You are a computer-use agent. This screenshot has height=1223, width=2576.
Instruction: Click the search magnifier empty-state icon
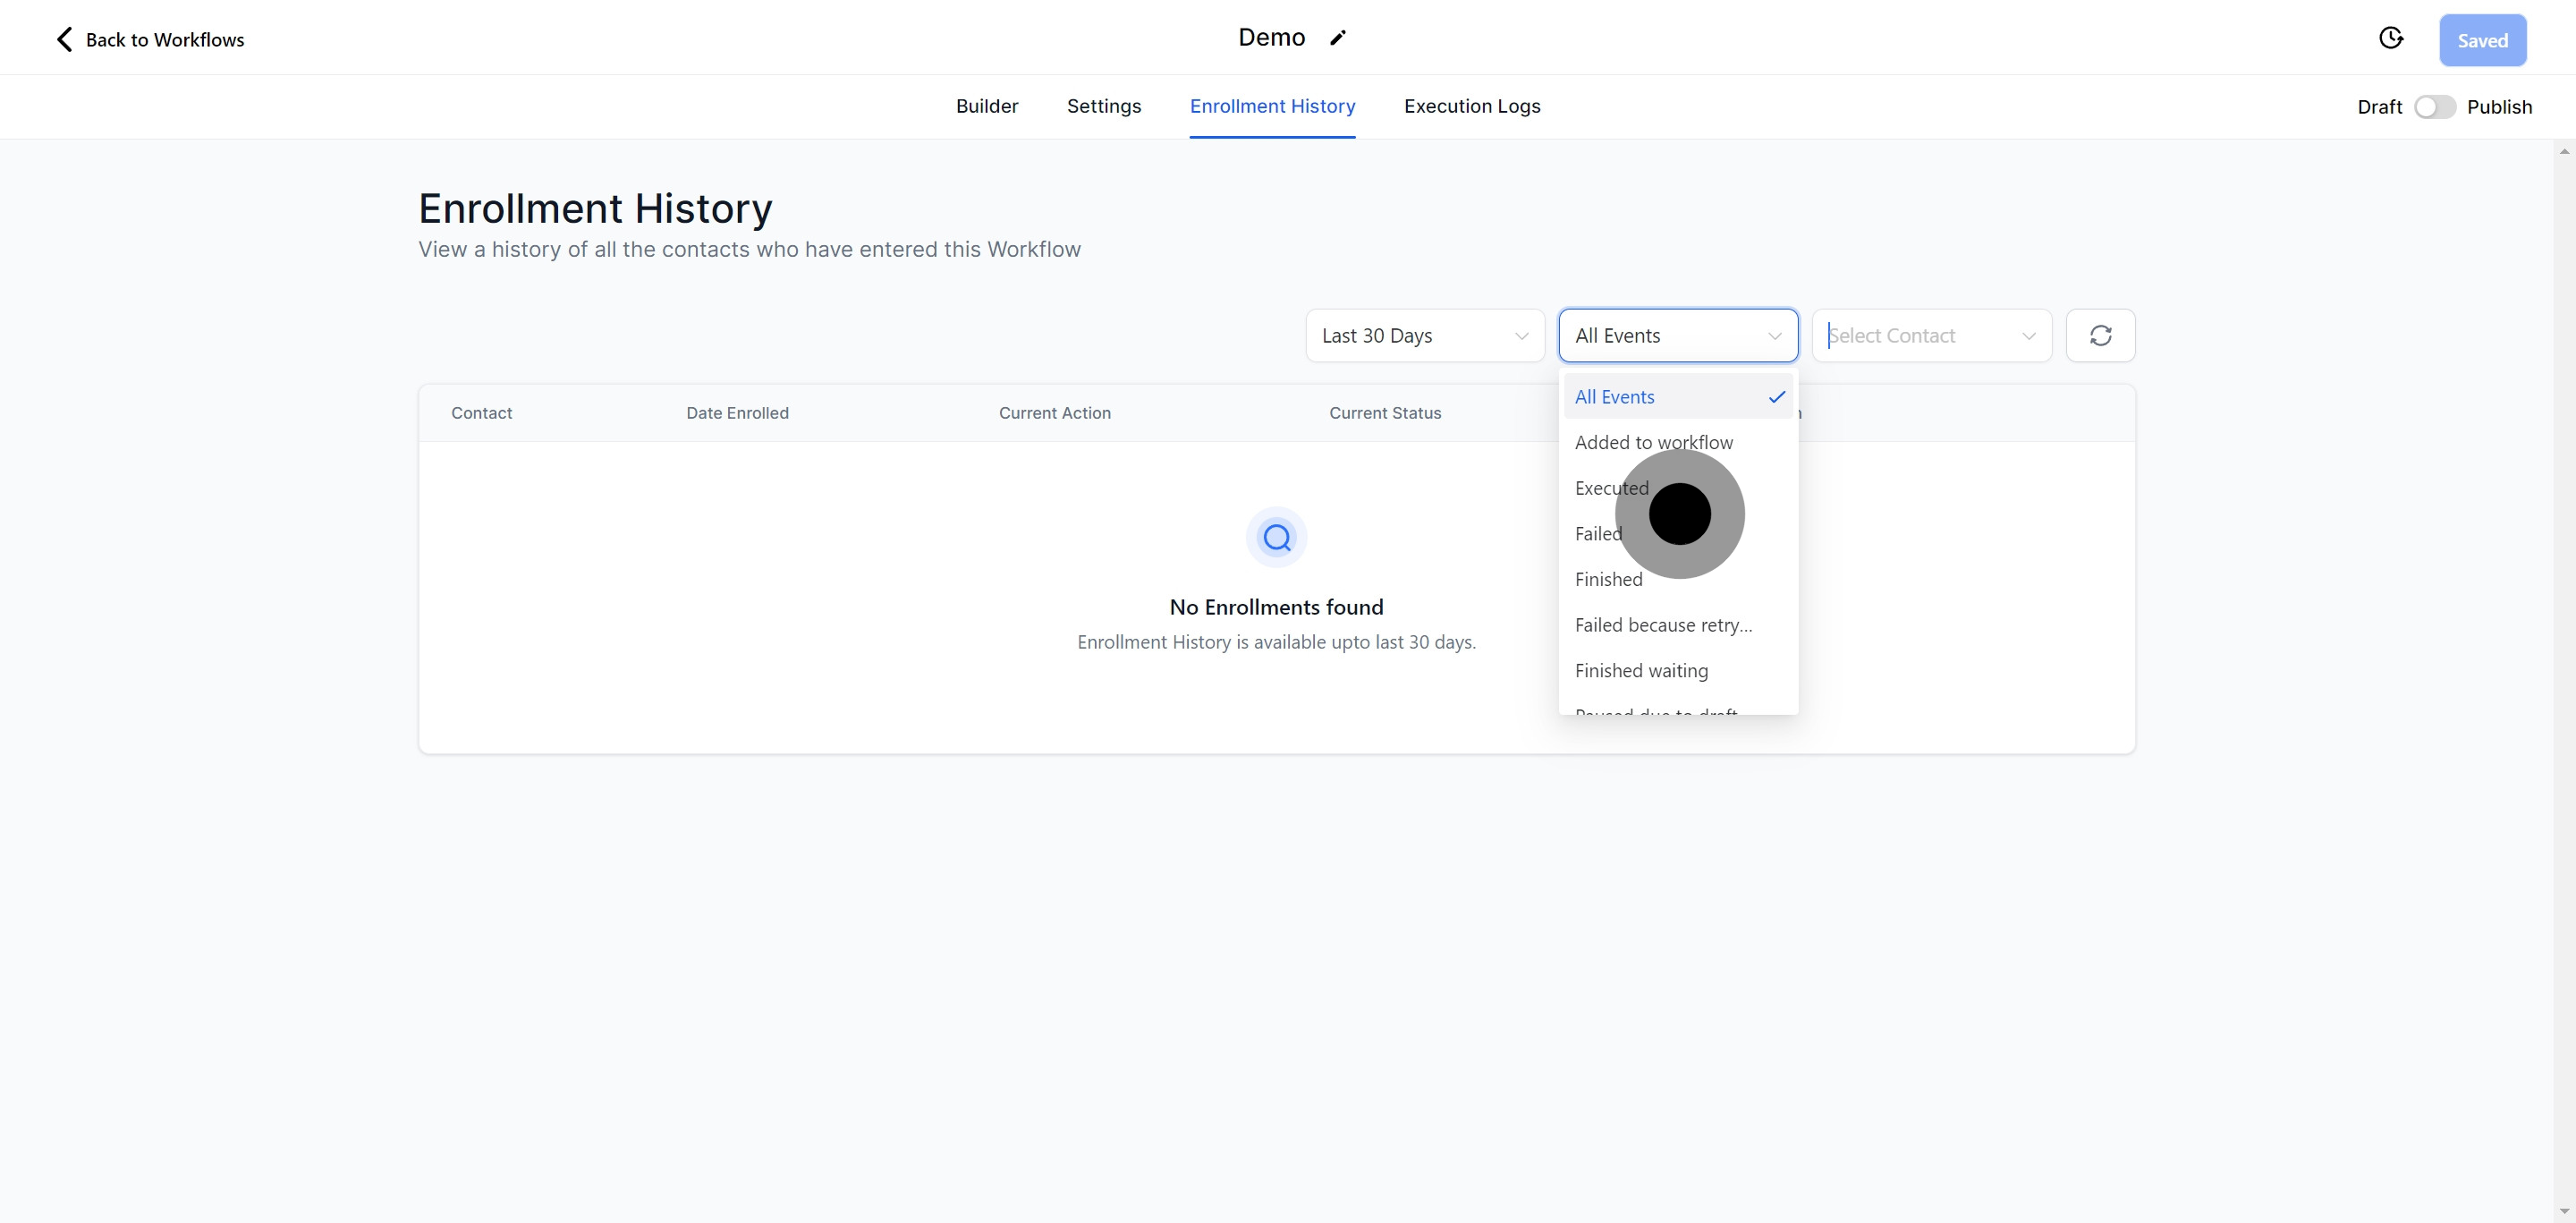[x=1276, y=538]
